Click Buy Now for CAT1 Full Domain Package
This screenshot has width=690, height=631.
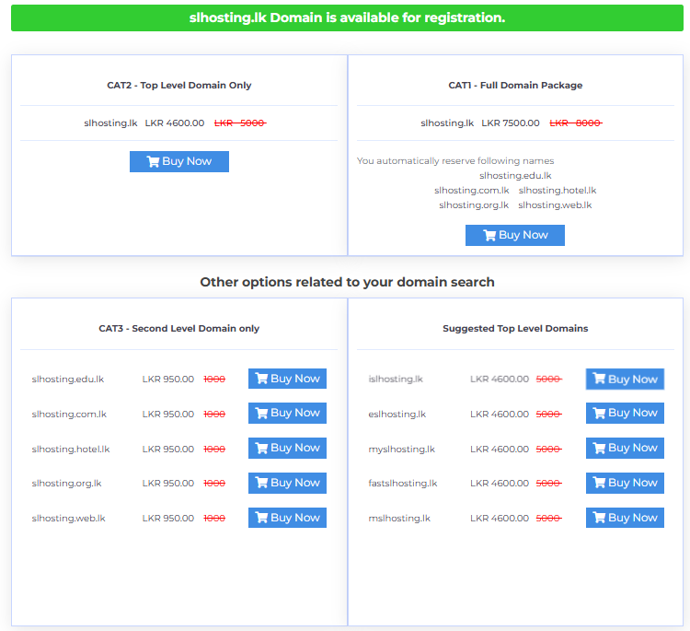515,235
